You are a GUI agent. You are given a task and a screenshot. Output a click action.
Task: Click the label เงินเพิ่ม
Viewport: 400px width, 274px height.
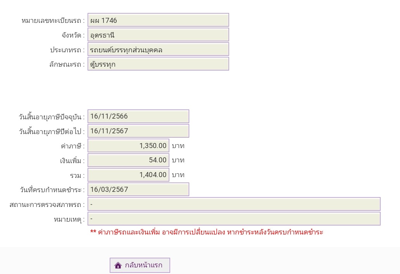72,161
